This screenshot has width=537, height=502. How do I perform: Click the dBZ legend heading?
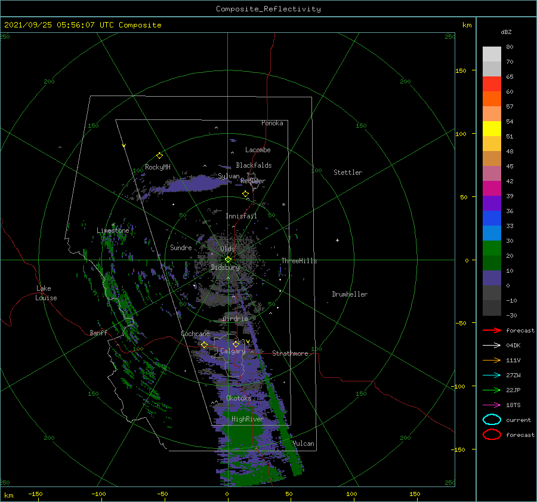pos(506,32)
